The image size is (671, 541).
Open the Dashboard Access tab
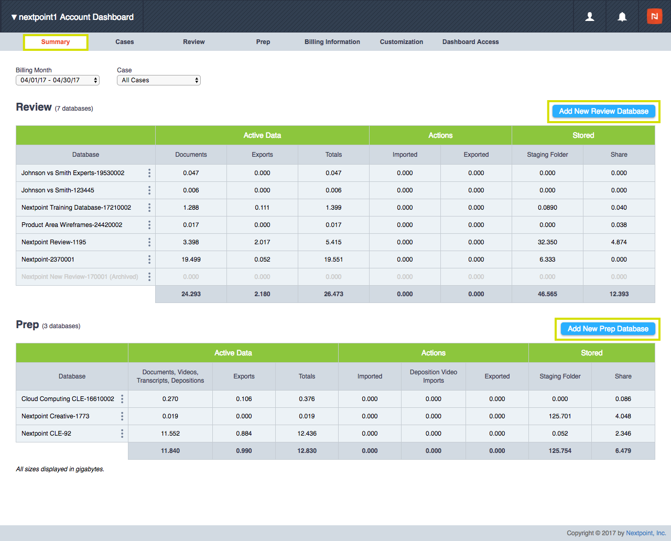[471, 42]
